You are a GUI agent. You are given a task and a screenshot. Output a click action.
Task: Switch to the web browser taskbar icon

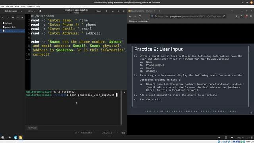click(x=15, y=137)
